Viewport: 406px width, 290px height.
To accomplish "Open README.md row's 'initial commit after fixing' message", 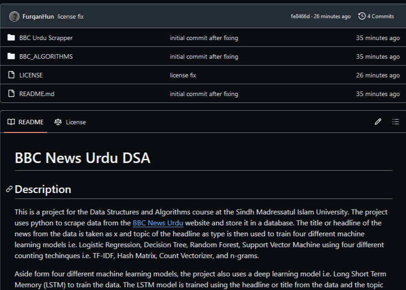I will (x=204, y=94).
